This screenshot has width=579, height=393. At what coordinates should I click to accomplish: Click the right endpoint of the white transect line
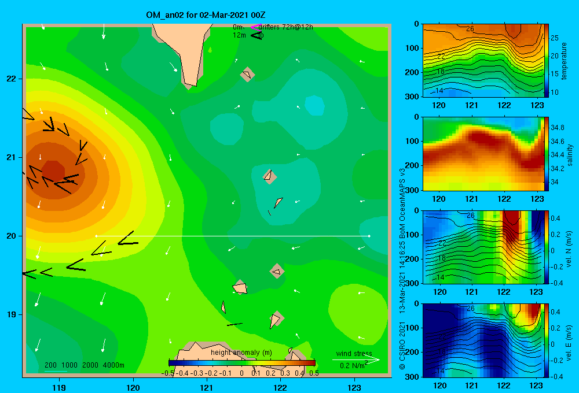[369, 236]
